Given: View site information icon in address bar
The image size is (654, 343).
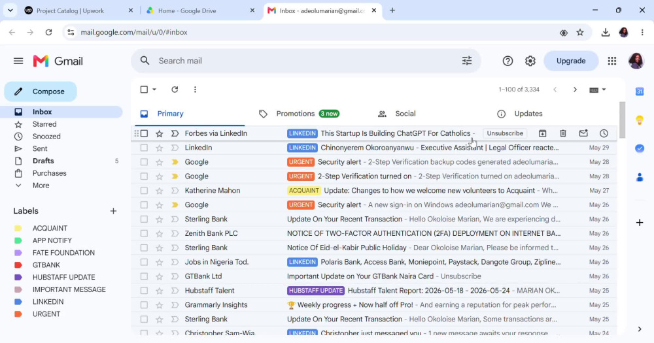Looking at the screenshot, I should click(71, 32).
